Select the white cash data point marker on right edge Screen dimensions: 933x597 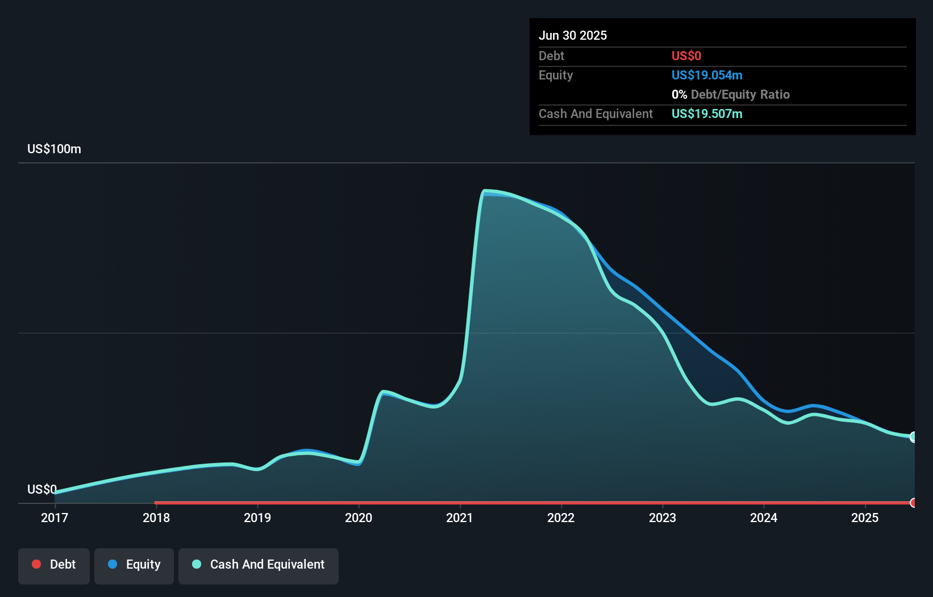tap(913, 438)
